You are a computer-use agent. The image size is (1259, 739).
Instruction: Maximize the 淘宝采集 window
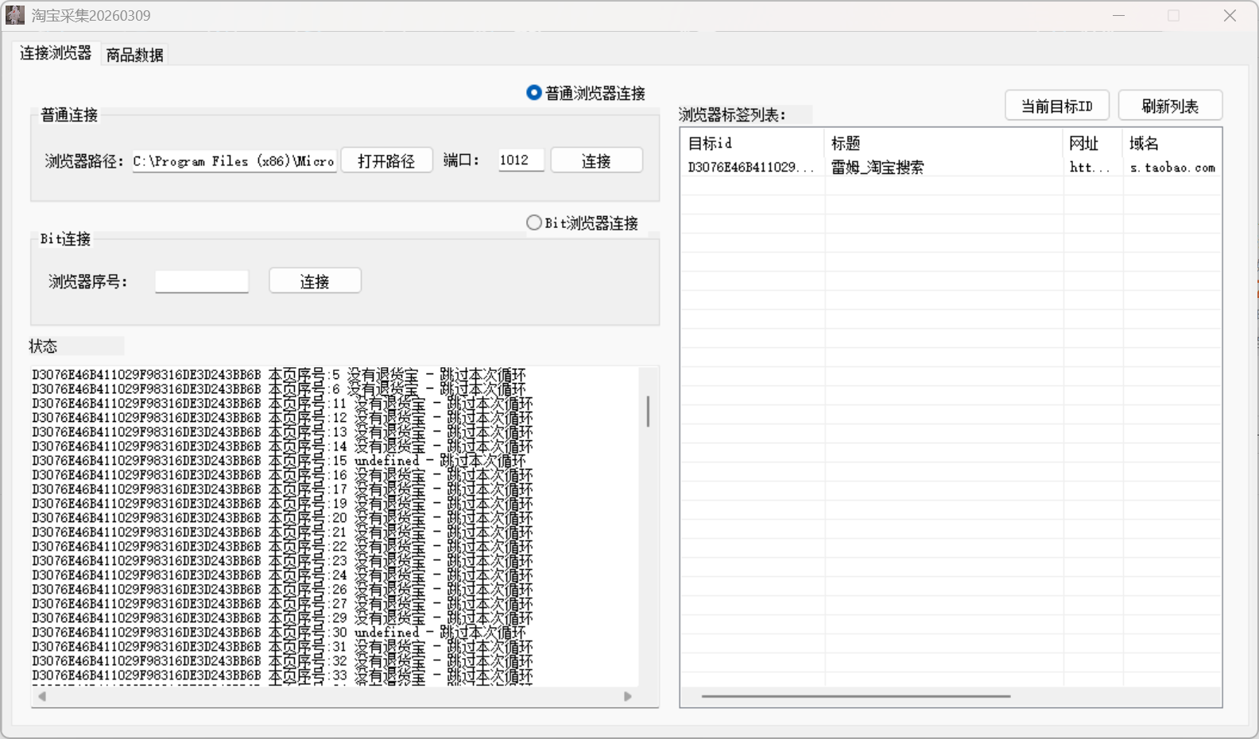coord(1174,16)
